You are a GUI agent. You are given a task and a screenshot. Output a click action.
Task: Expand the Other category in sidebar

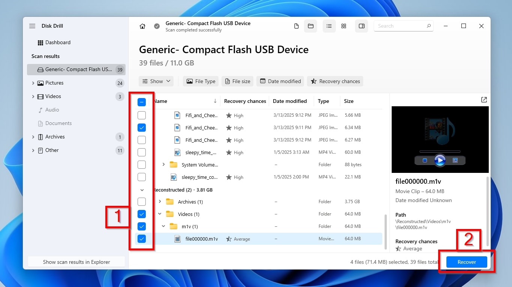[x=33, y=150]
